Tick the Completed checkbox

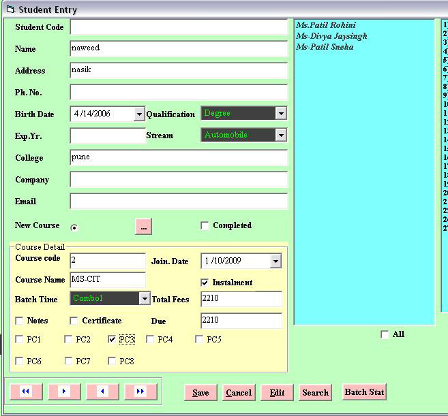click(205, 225)
